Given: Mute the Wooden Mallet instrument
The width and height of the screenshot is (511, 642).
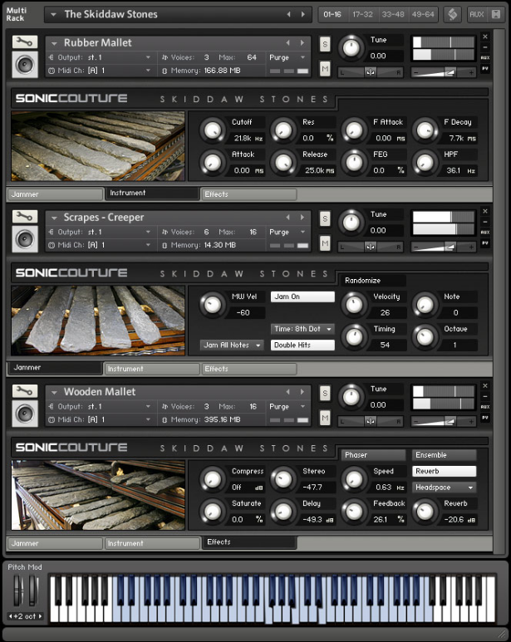Looking at the screenshot, I should point(325,418).
